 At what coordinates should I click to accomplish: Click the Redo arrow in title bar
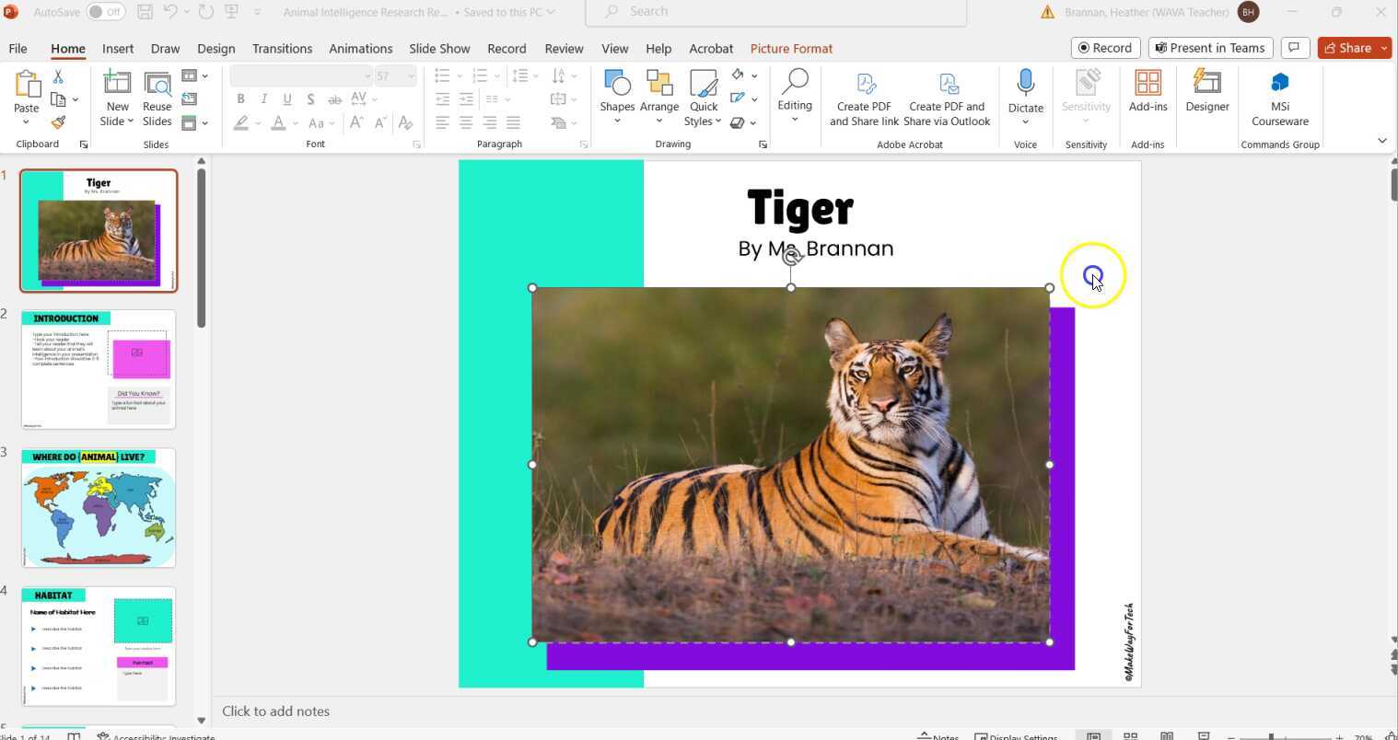coord(205,12)
